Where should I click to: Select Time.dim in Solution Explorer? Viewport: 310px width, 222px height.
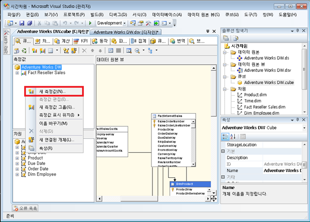click(x=252, y=101)
